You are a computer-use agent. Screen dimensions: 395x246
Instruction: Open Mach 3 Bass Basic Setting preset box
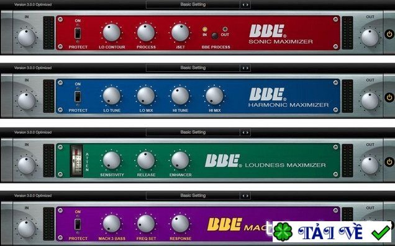click(x=193, y=195)
